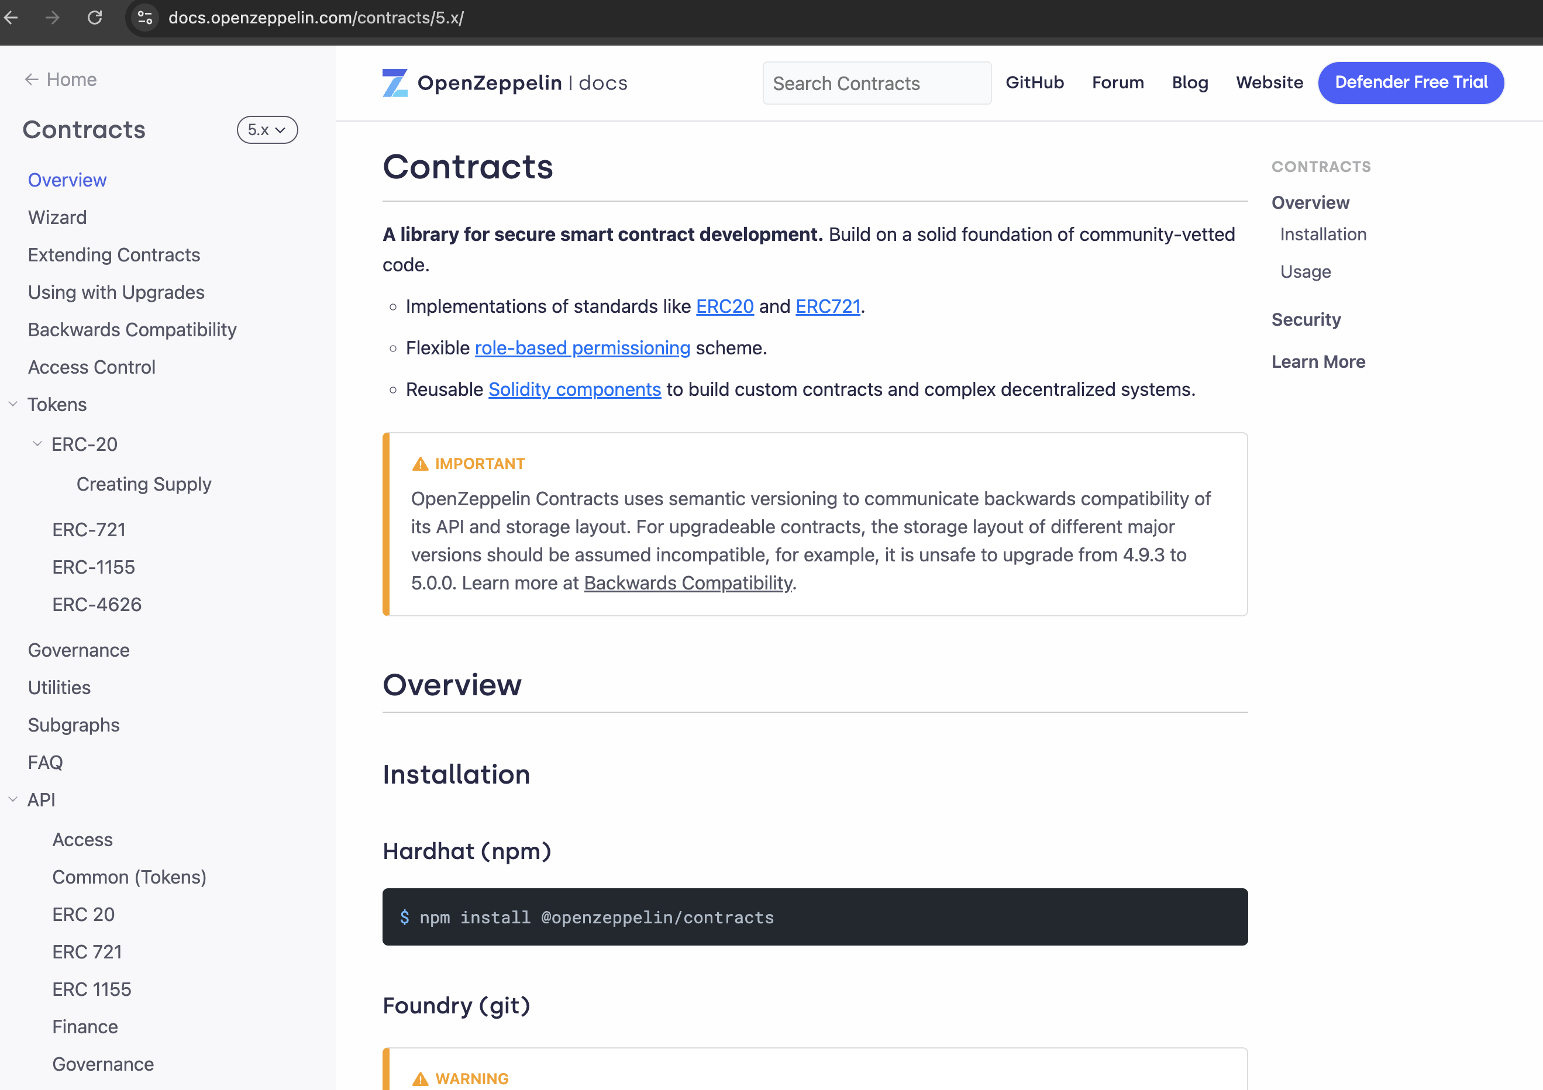Open Finance under API
1543x1090 pixels.
(85, 1027)
